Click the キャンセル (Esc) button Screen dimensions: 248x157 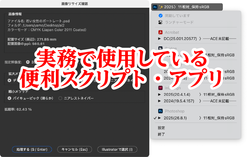(x=75, y=149)
